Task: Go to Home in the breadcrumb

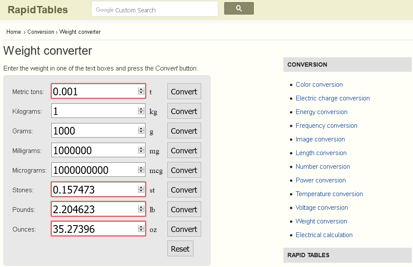Action: (x=14, y=32)
